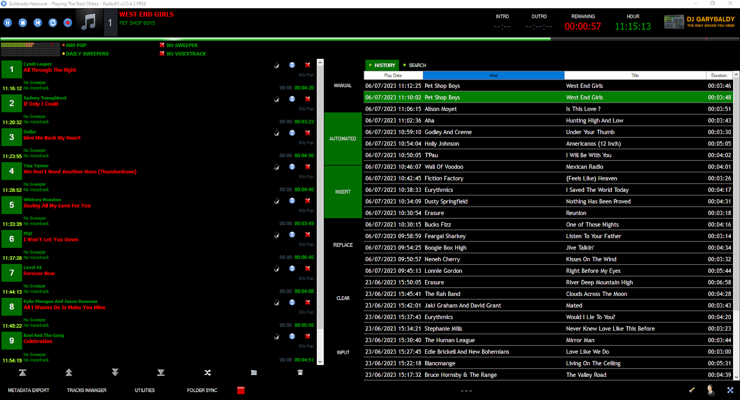
Task: Toggle fullscreen with expand arrows icon
Action: (730, 390)
